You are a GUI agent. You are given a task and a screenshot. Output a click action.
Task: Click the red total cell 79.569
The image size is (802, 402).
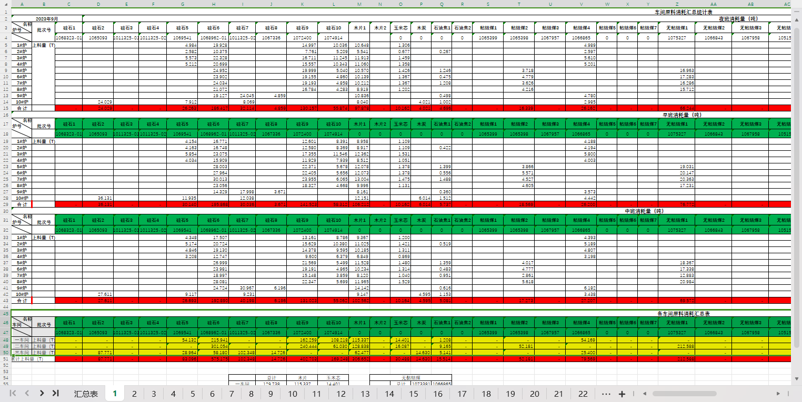581,359
